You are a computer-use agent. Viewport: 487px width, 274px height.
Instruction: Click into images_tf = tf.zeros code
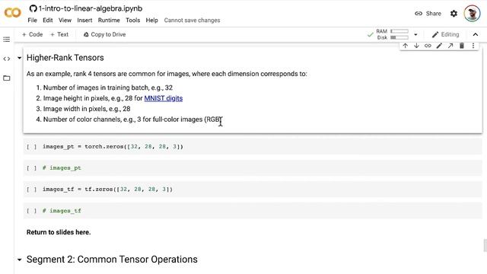tap(107, 190)
